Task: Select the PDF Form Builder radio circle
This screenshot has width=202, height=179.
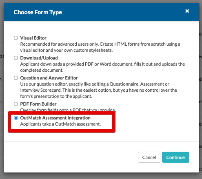Action: pyautogui.click(x=16, y=104)
